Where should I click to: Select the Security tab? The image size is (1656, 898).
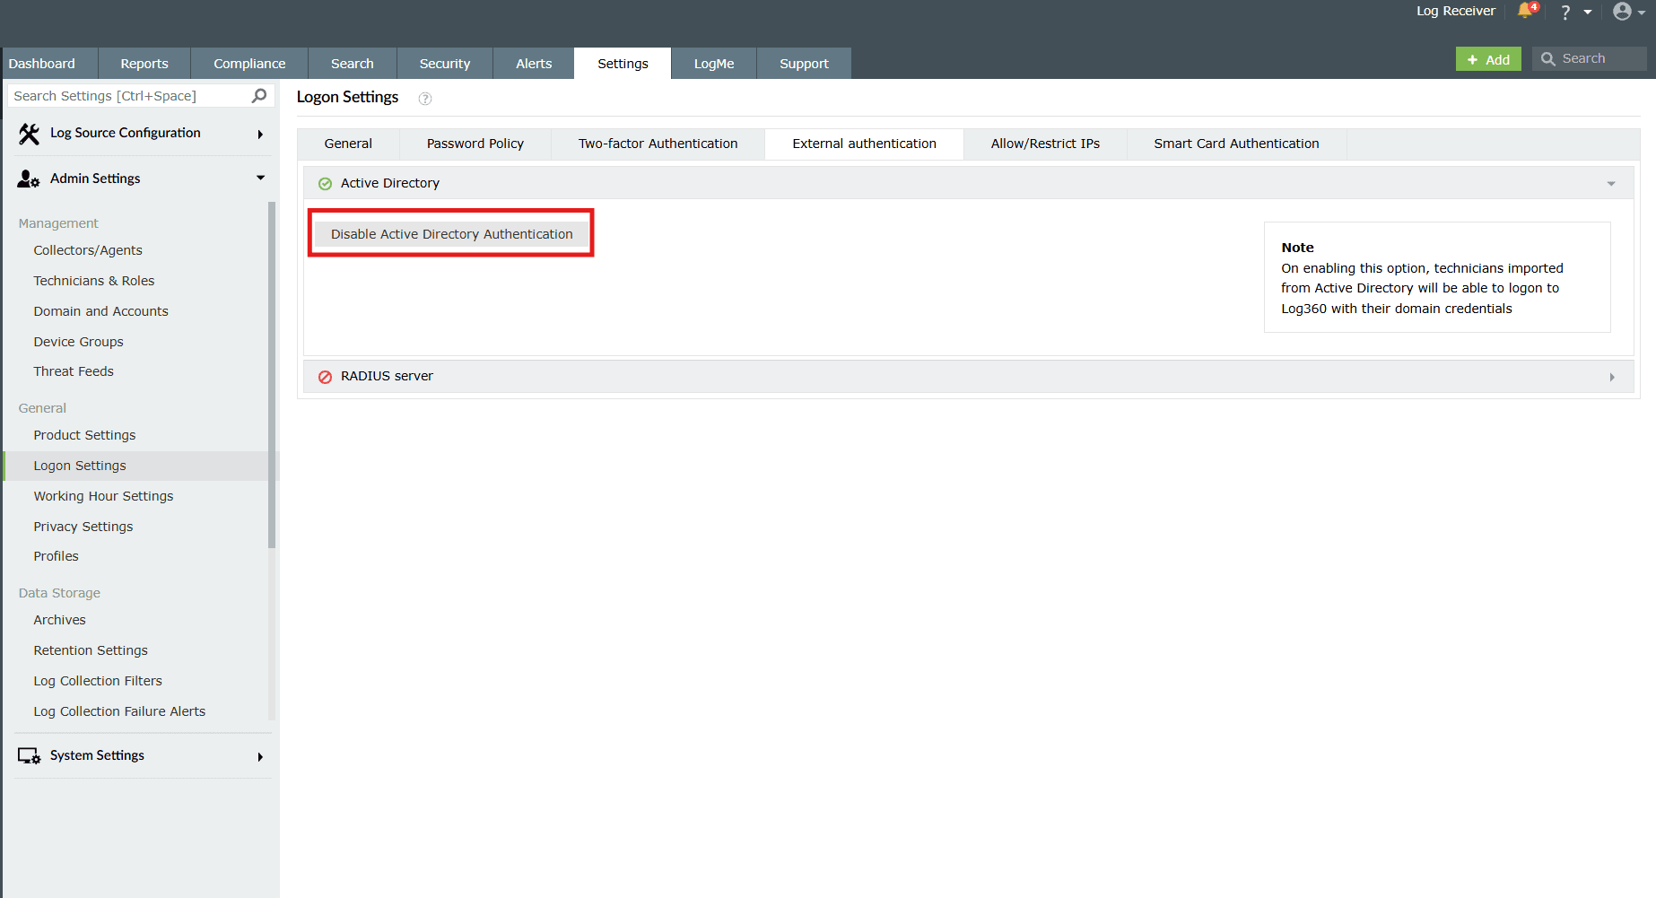445,64
